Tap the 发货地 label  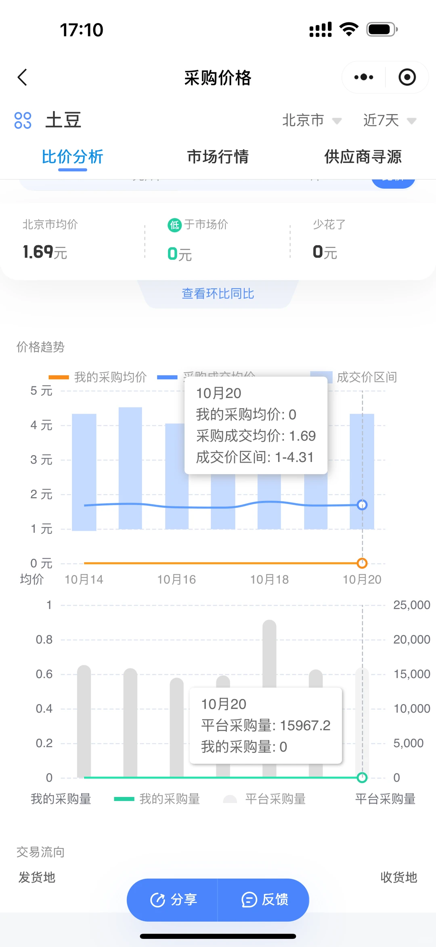(x=37, y=877)
